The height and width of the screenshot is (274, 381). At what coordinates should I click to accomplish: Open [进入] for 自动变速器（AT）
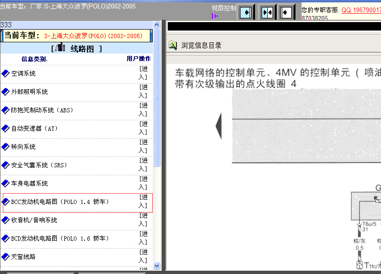click(x=143, y=128)
